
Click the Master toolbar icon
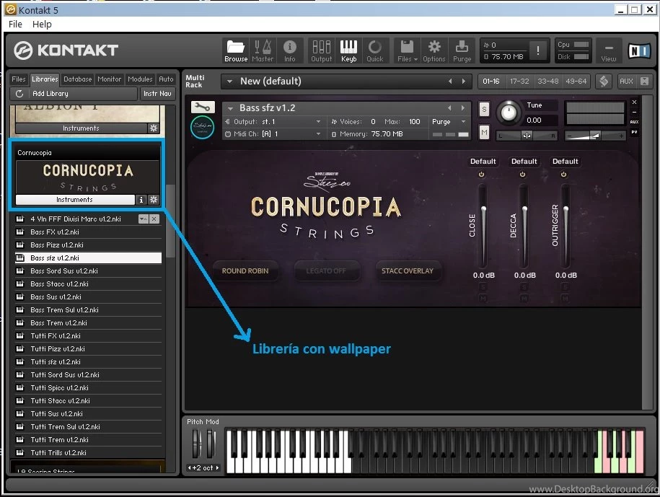[263, 49]
